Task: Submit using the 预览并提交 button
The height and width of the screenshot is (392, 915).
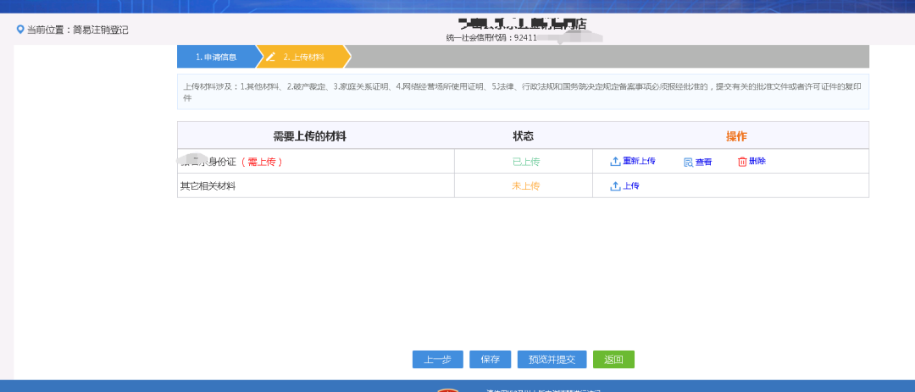Action: tap(552, 359)
